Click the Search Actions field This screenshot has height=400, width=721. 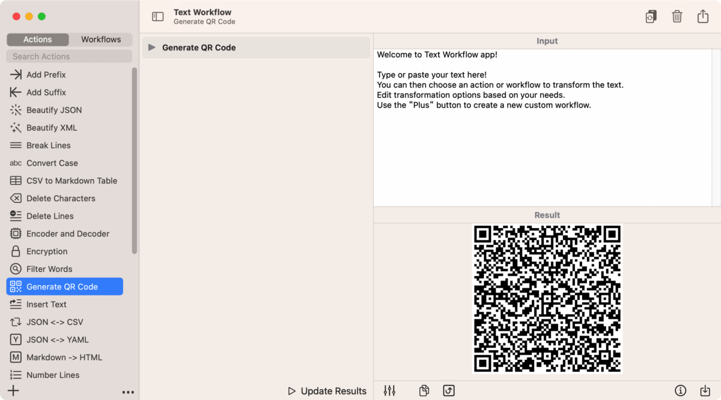69,56
